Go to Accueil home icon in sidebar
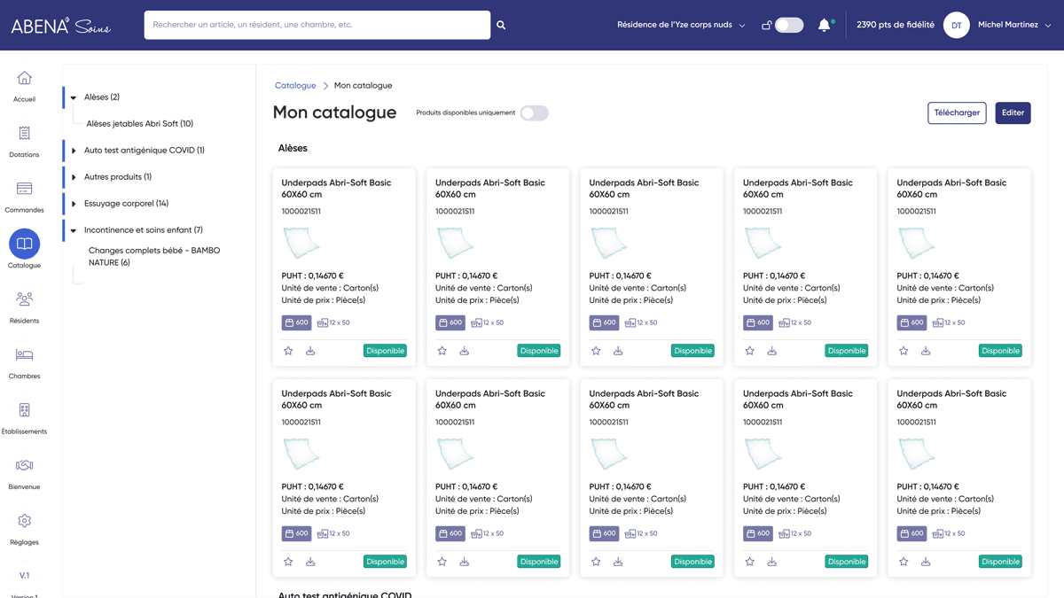The image size is (1064, 598). 24,78
